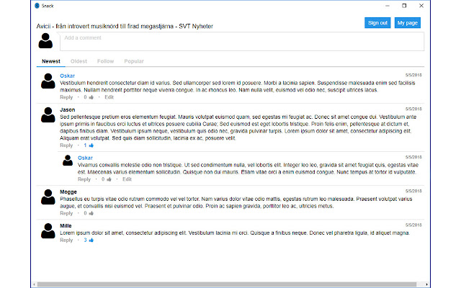Click the horizontal scrollbar at bottom
The width and height of the screenshot is (461, 288).
pyautogui.click(x=227, y=284)
